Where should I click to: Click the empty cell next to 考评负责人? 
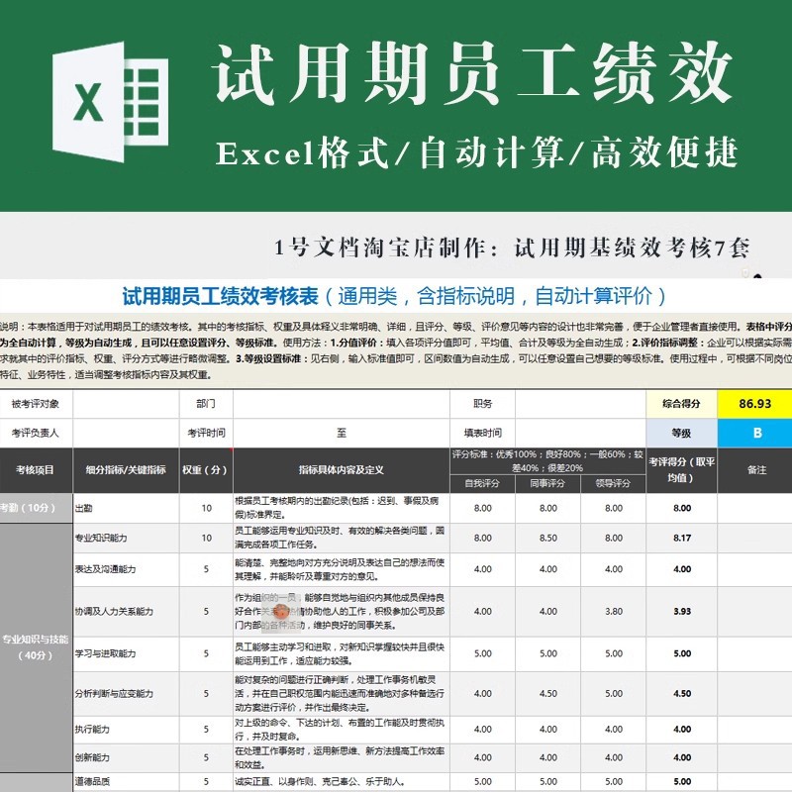click(x=127, y=433)
